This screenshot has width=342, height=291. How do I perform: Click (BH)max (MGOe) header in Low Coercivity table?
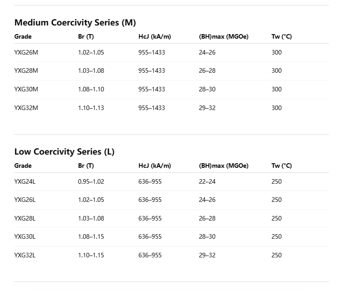224,166
